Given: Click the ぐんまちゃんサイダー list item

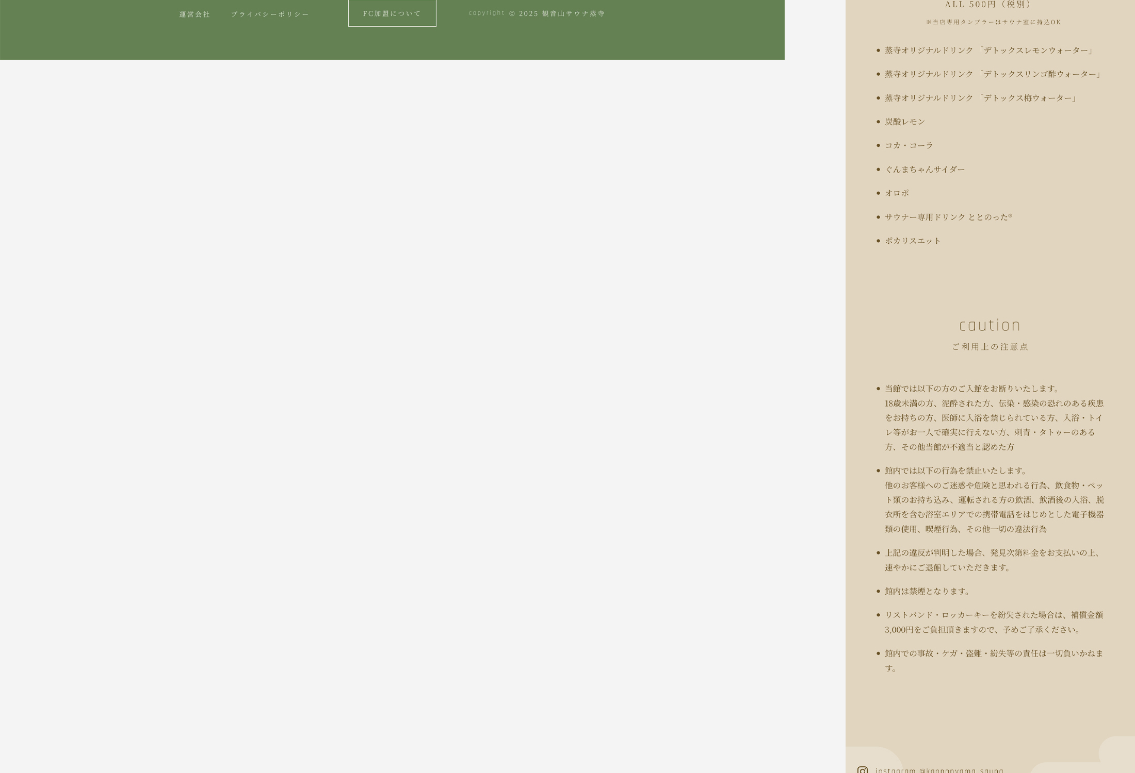Looking at the screenshot, I should 925,170.
